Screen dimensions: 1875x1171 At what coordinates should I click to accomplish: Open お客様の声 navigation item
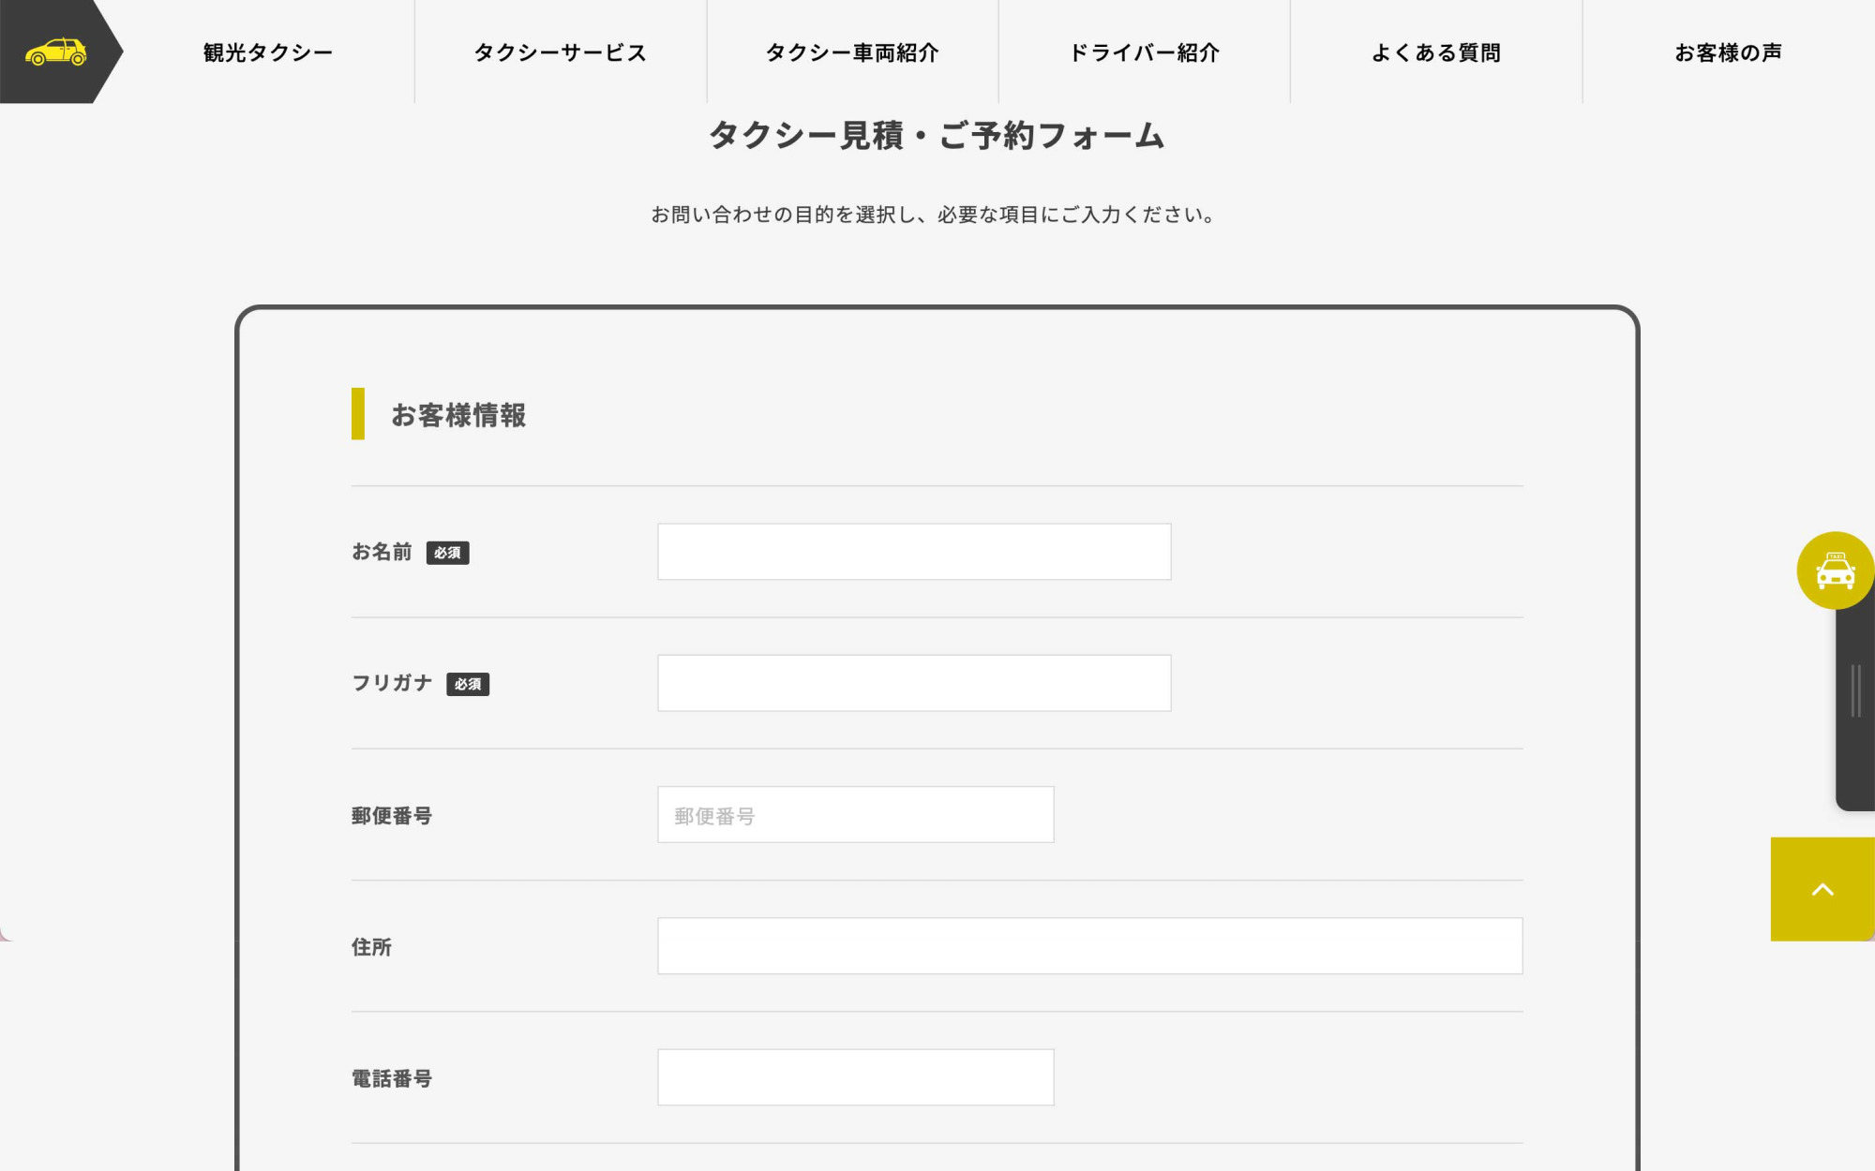point(1730,52)
